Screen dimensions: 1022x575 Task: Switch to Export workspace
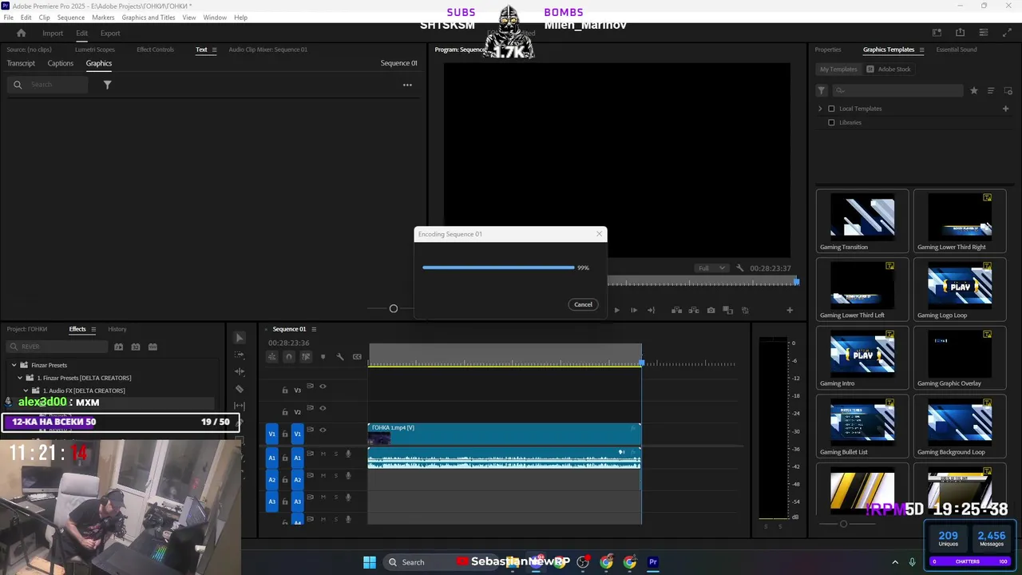pos(110,33)
